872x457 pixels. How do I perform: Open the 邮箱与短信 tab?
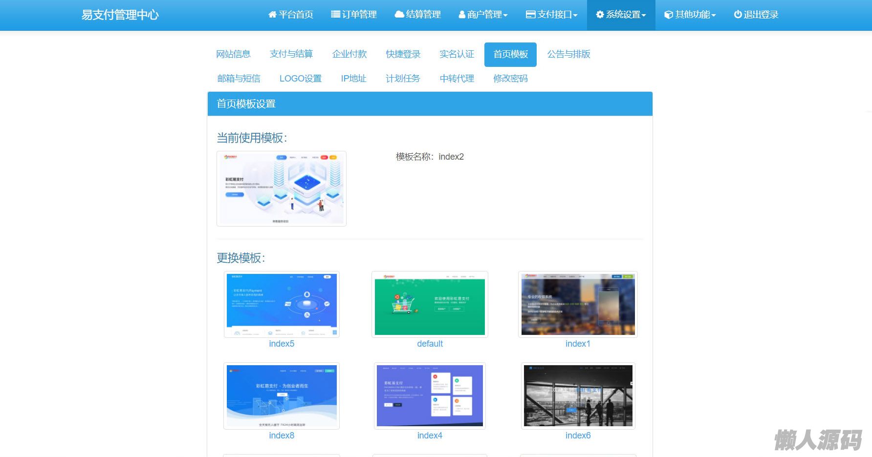pyautogui.click(x=239, y=79)
